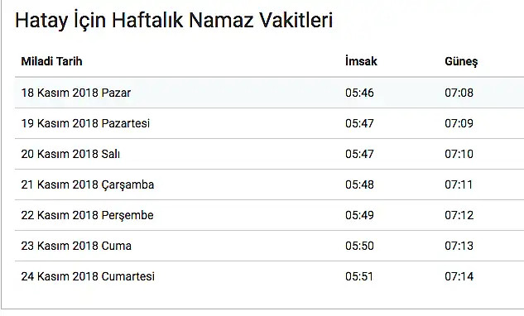Viewport: 524px width, 316px height.
Task: Click Güneş time 07:14 for Cumartesi
Action: (459, 276)
